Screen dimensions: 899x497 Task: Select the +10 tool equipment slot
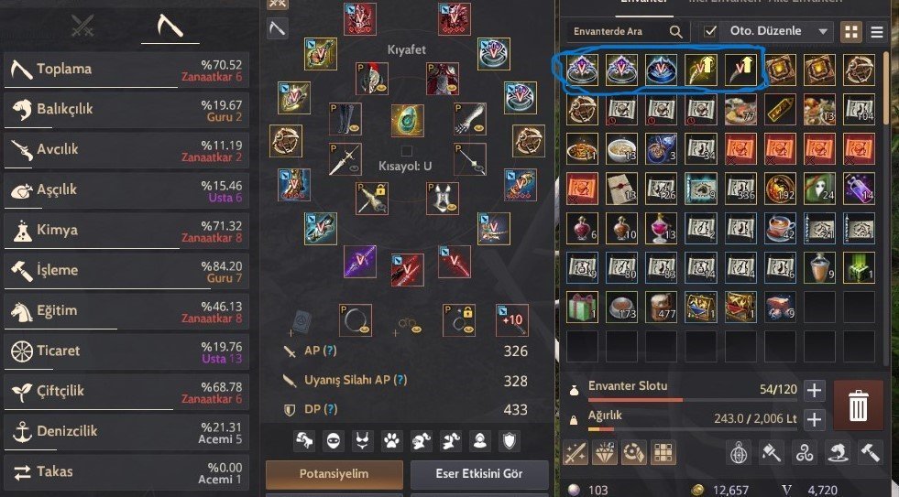(x=512, y=320)
